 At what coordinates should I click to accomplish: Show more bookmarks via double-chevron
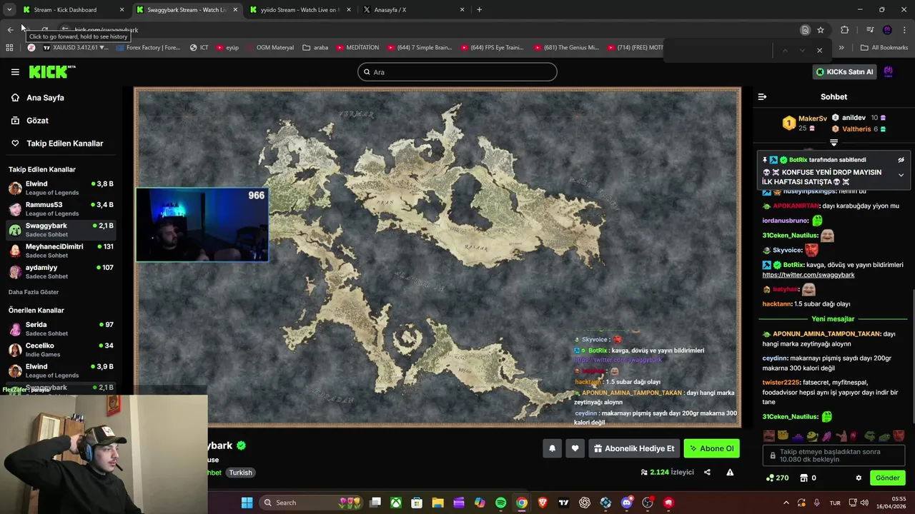[841, 48]
